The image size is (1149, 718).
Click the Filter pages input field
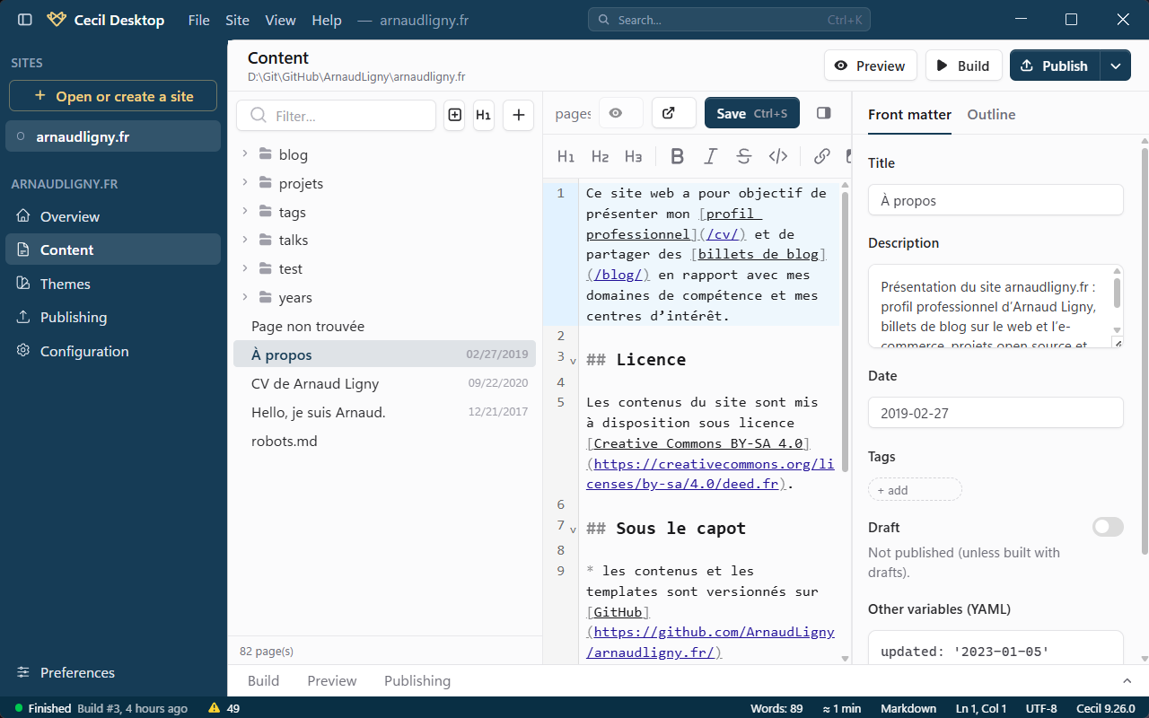(x=337, y=115)
